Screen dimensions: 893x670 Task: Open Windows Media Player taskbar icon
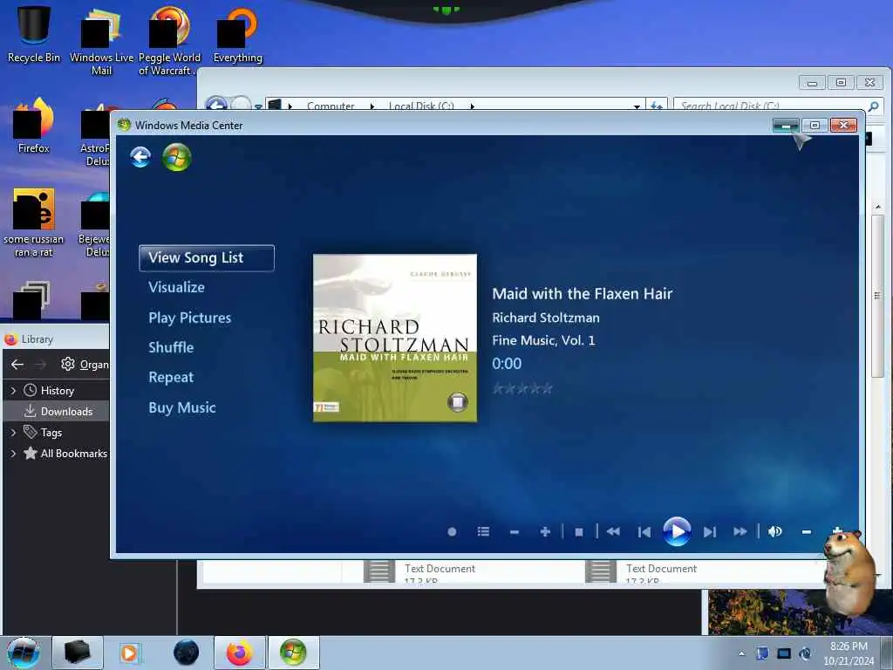(129, 653)
